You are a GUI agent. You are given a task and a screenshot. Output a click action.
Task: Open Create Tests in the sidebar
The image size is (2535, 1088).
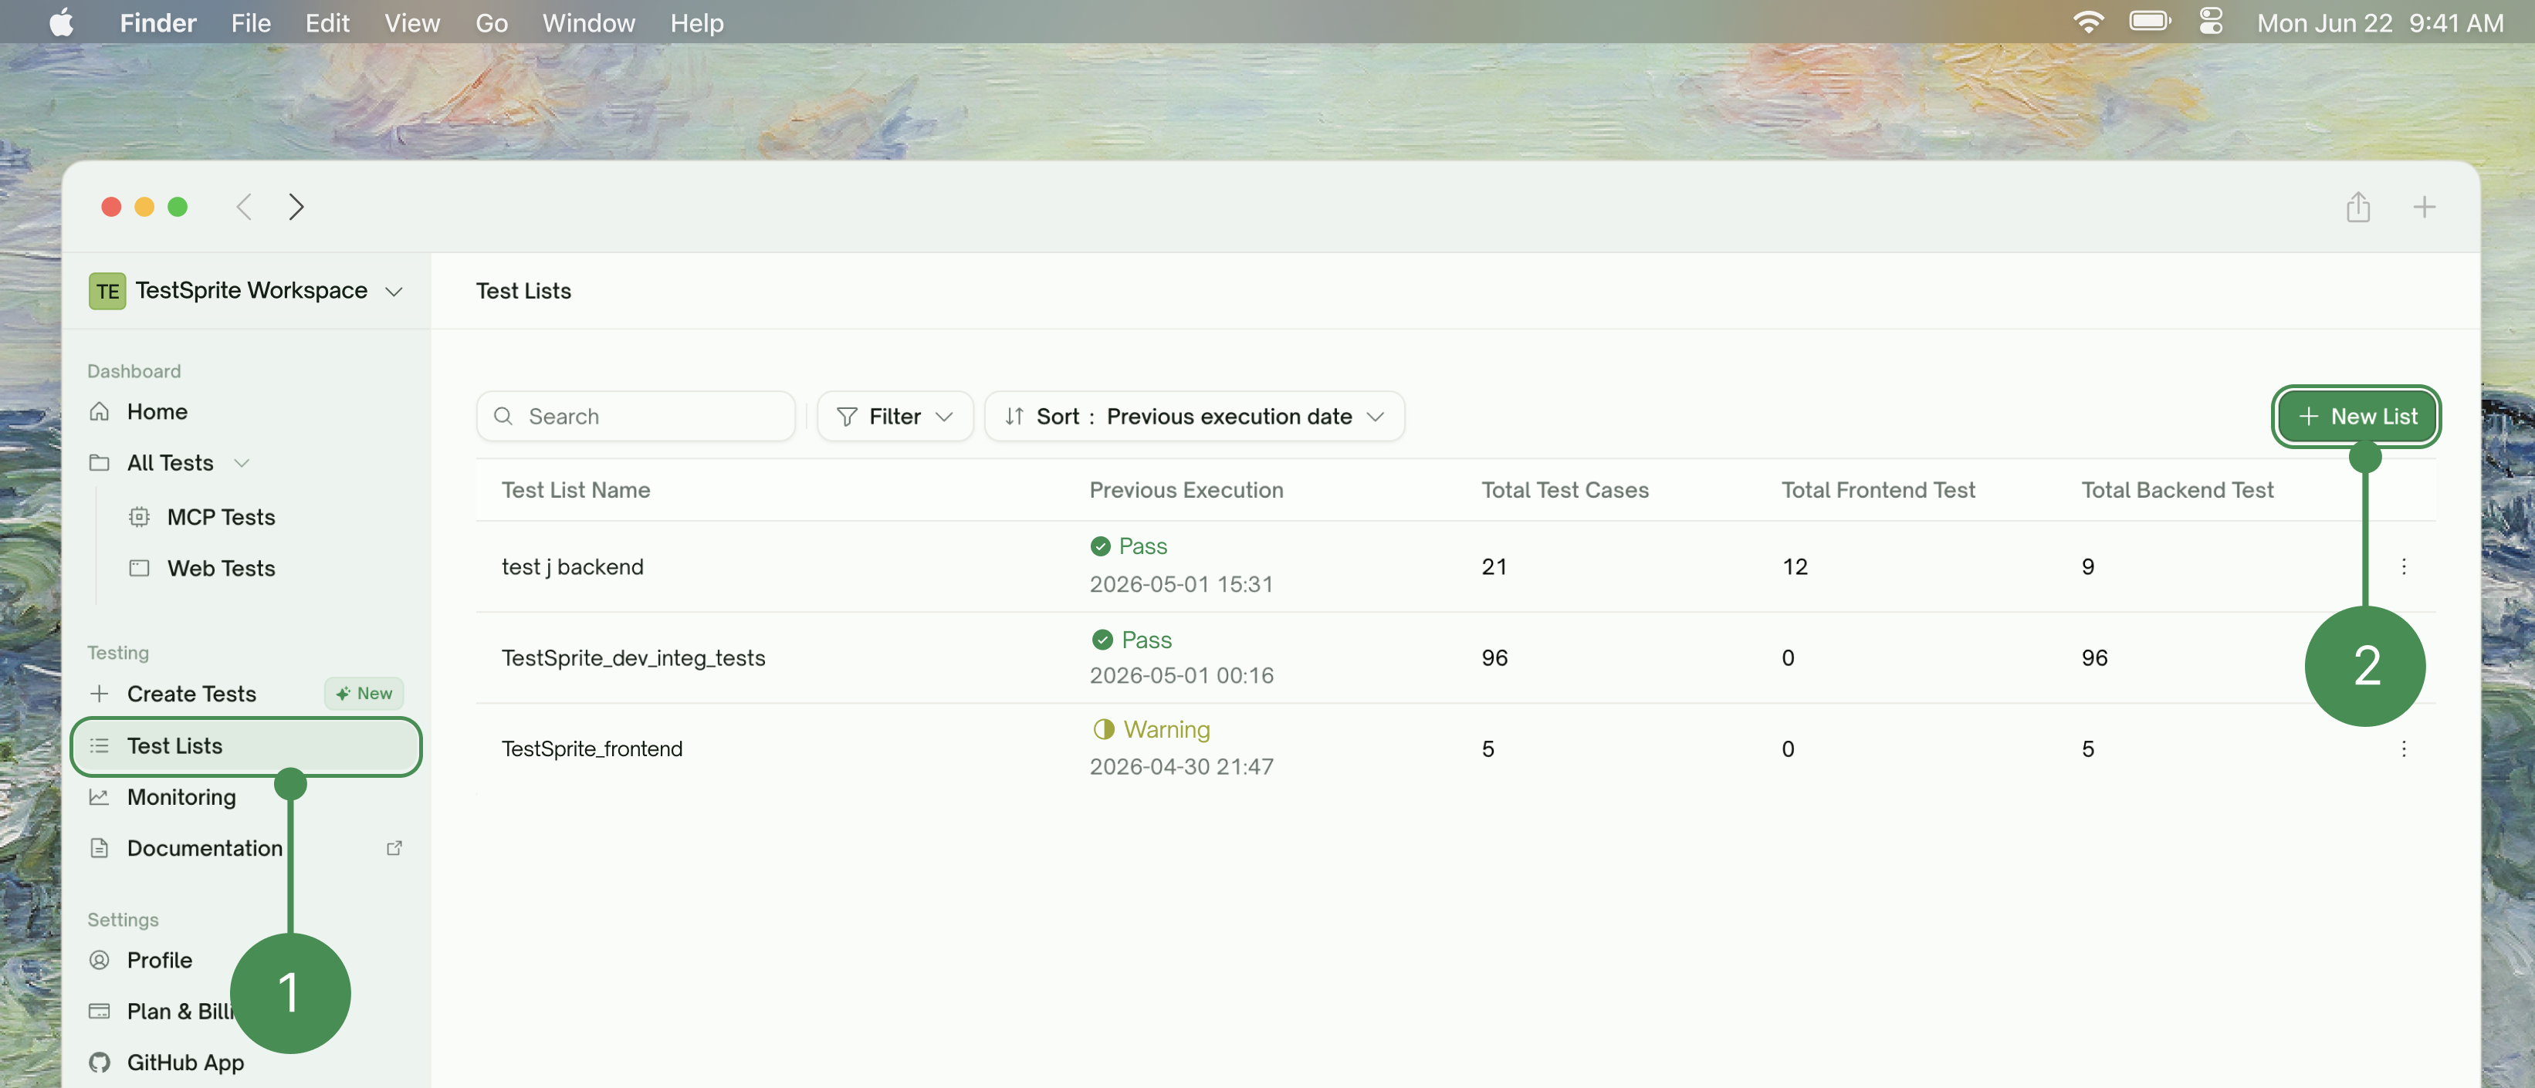(x=191, y=694)
